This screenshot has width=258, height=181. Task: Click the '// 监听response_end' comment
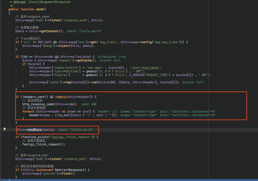pyautogui.click(x=31, y=155)
